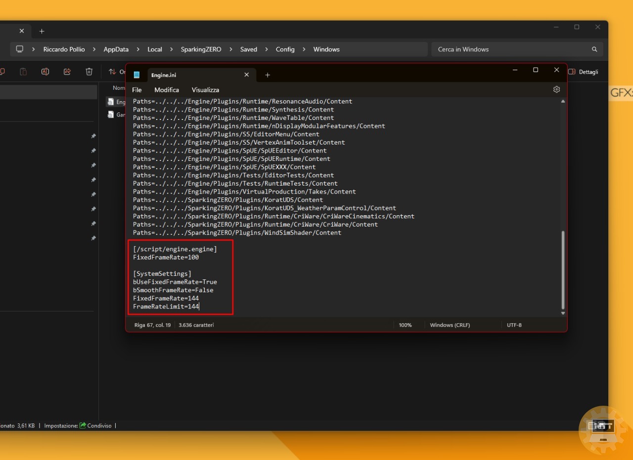Click Windows folder in breadcrumb
This screenshot has height=460, width=633.
pos(326,49)
